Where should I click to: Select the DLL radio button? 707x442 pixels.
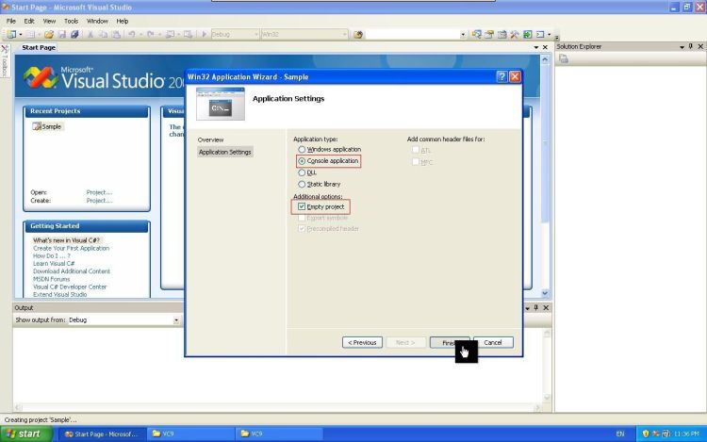(302, 172)
